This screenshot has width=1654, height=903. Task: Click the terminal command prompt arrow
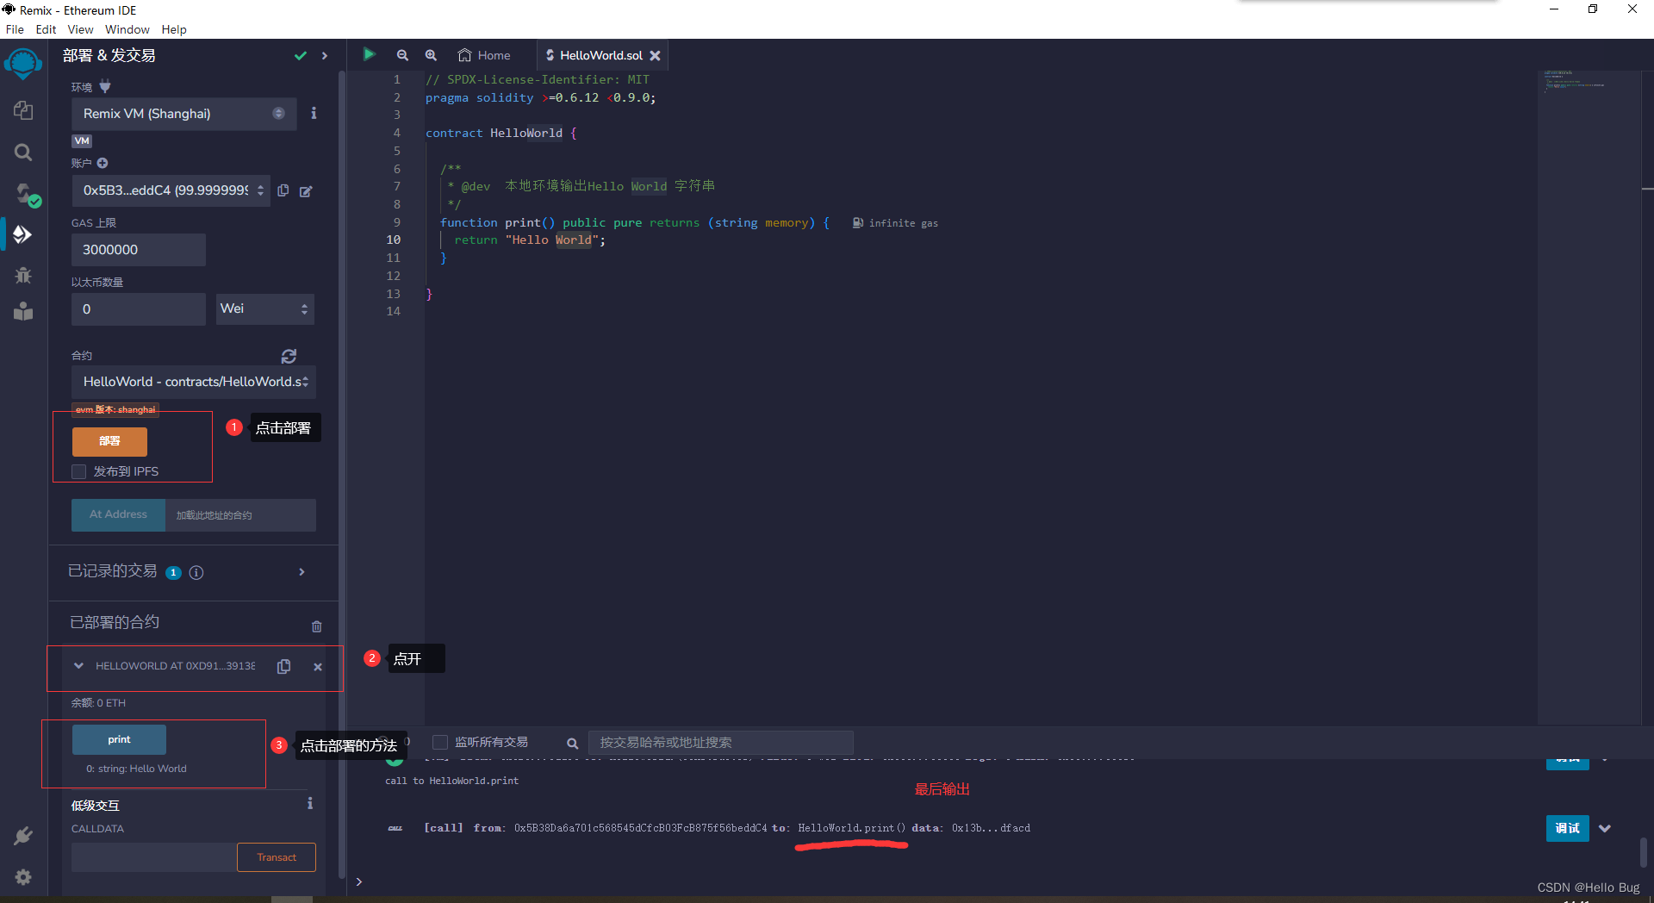pyautogui.click(x=359, y=881)
